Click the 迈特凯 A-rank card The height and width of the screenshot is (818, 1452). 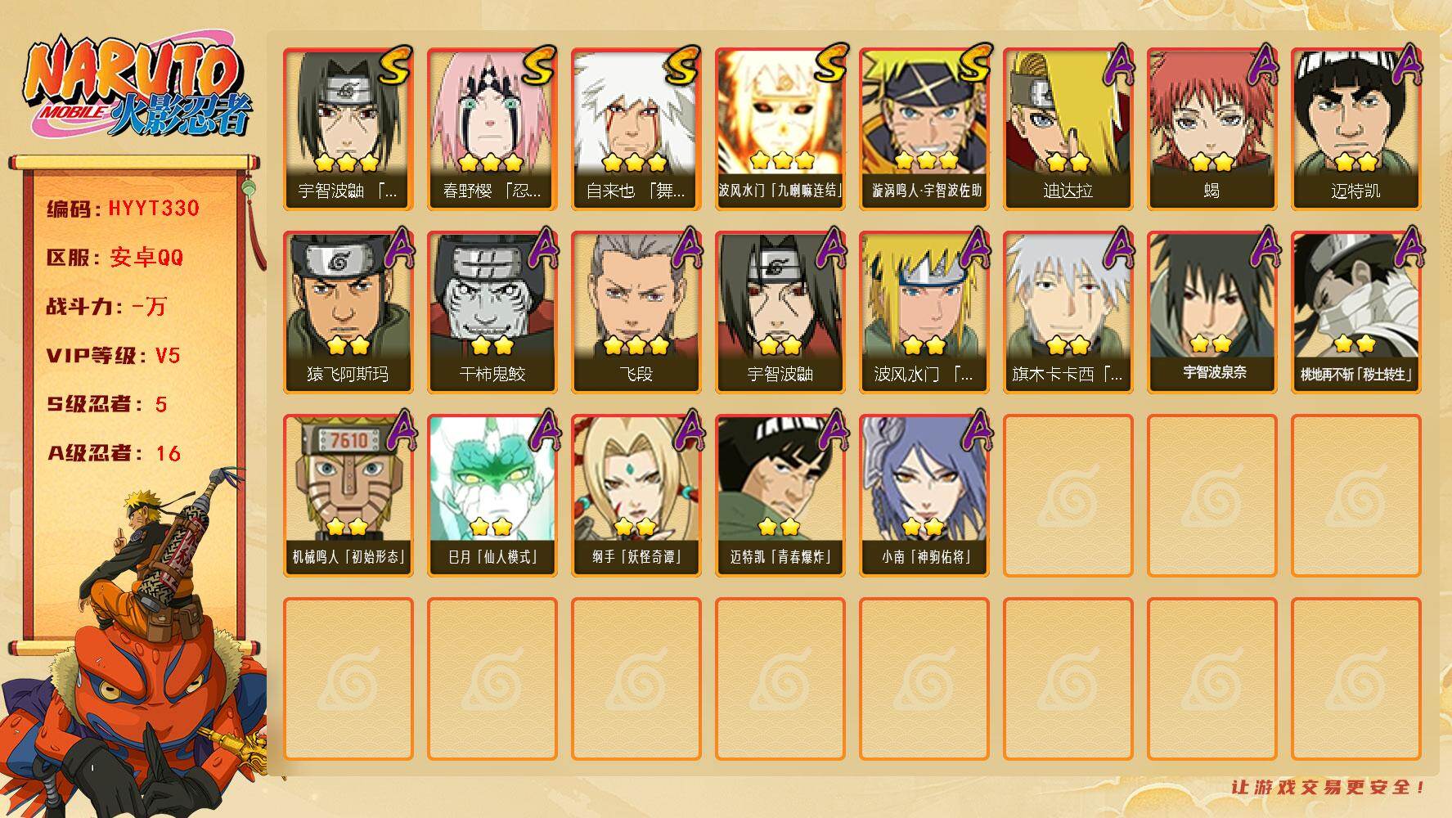click(1355, 129)
